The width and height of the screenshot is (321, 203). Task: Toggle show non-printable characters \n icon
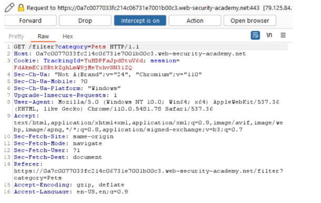[x=269, y=35]
